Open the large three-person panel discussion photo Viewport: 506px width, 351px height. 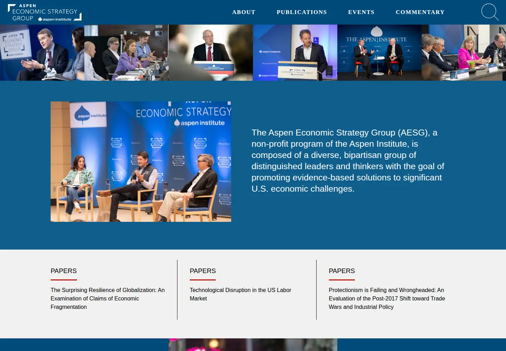(141, 161)
